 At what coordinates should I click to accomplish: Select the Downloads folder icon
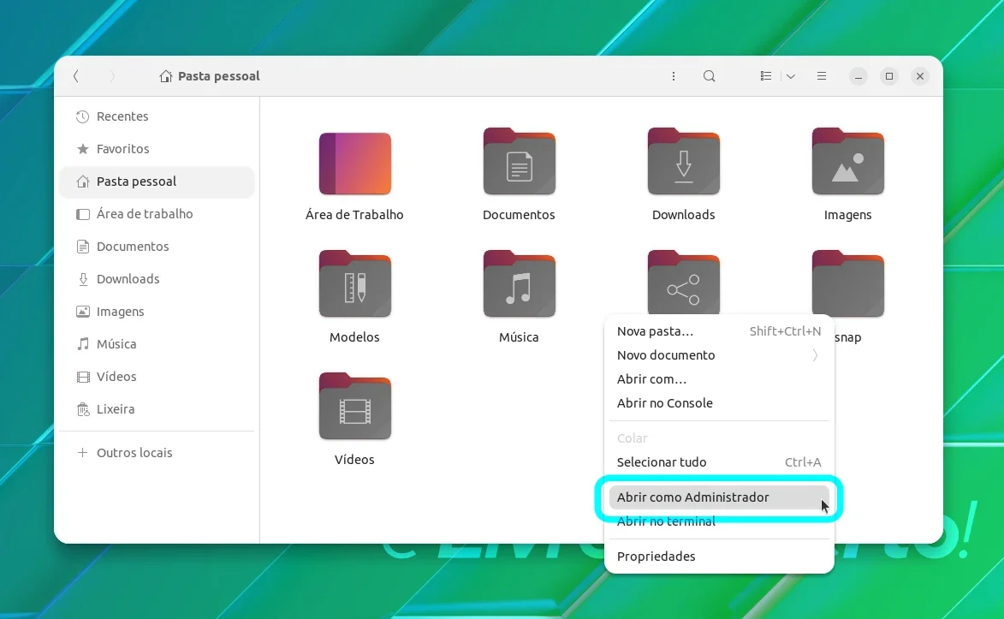(683, 162)
